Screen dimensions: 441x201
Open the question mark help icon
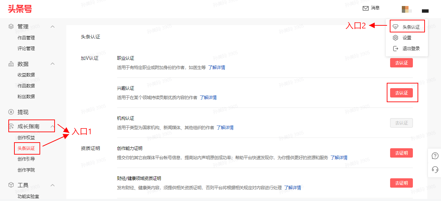coord(435,156)
